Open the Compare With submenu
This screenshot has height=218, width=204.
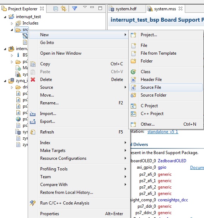tap(79, 185)
